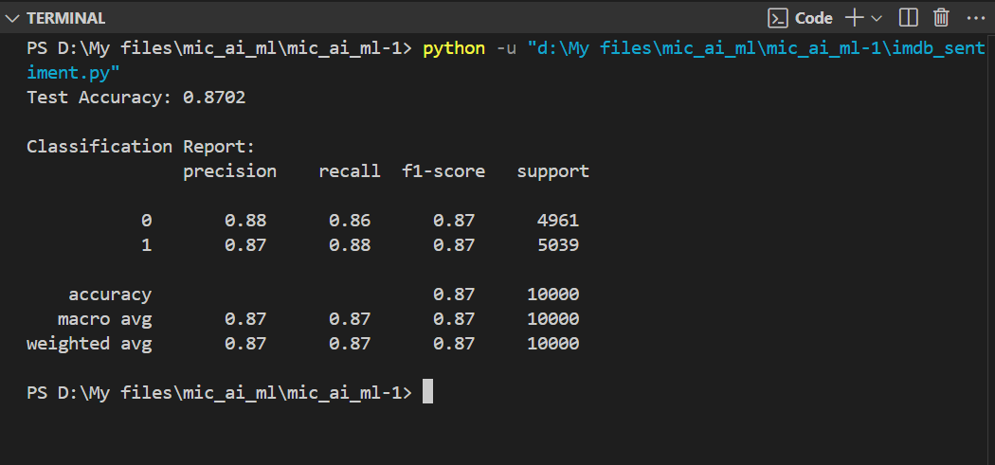Click the weighted avg row label

point(89,344)
